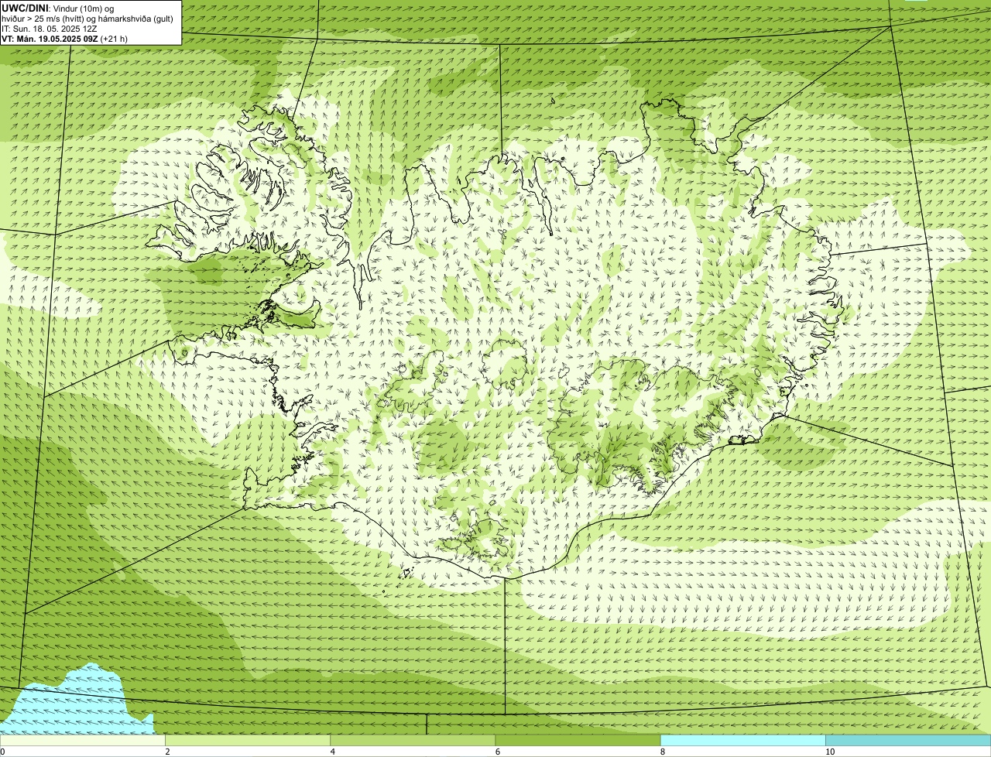991x757 pixels.
Task: Click the 'hviður > 25 m/s (hvítt)' description line
Action: coord(87,19)
